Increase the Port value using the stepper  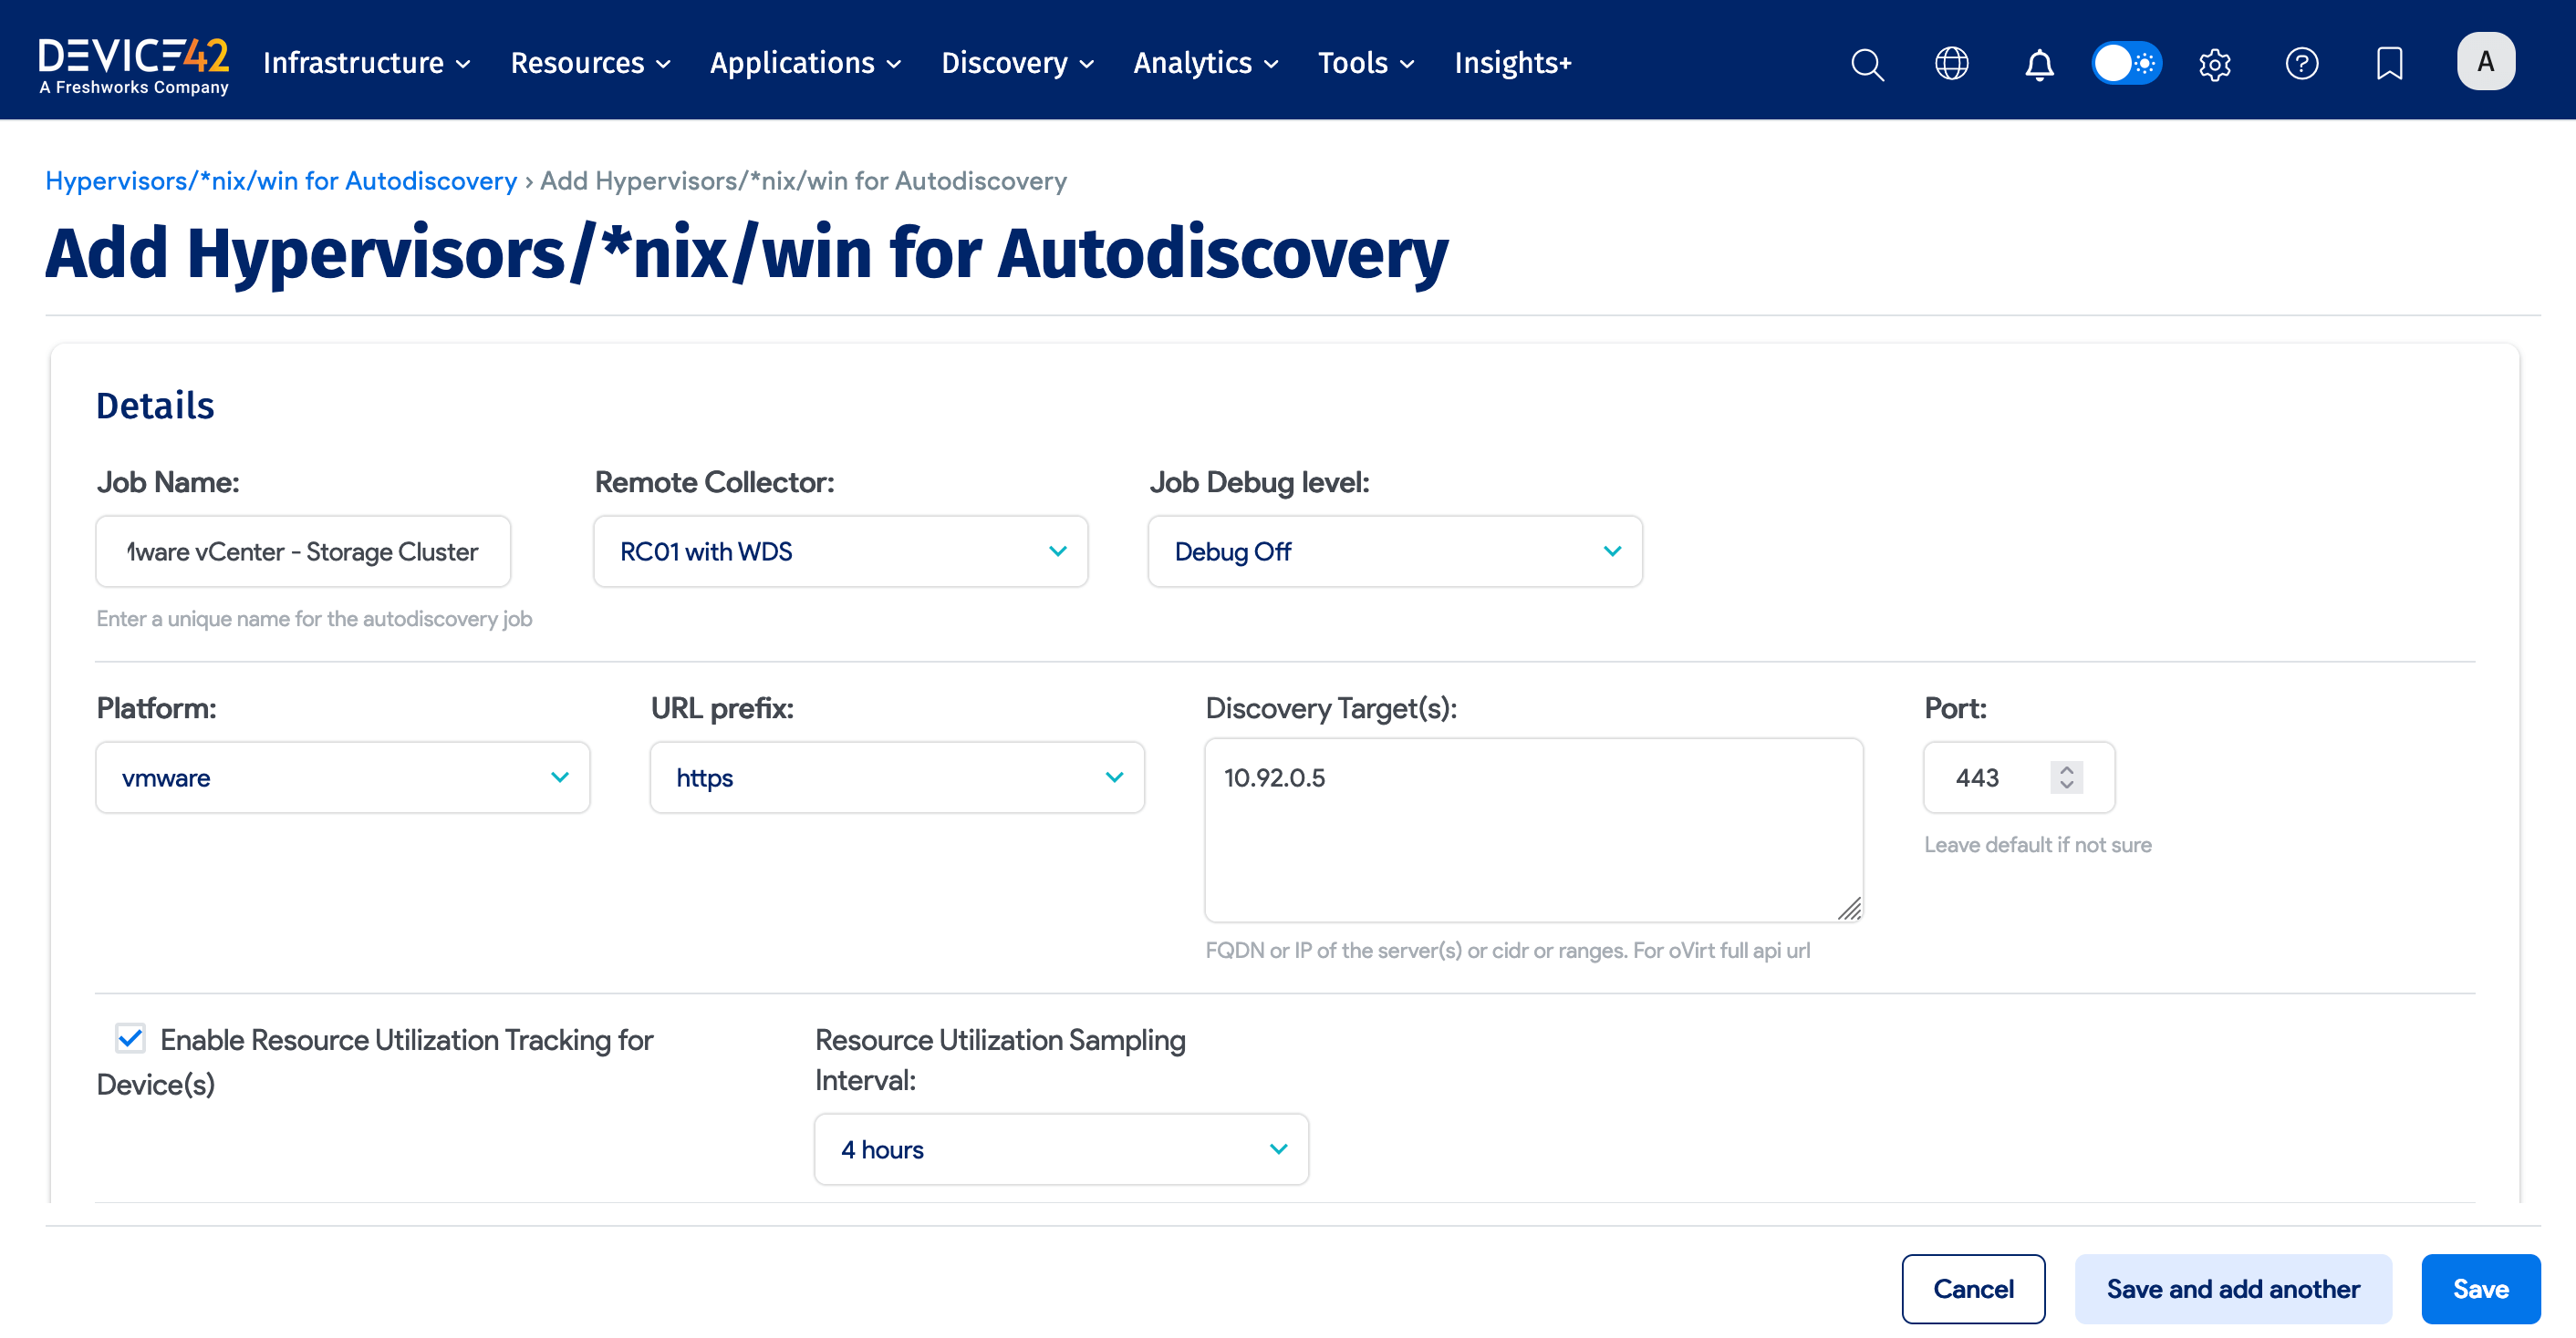click(x=2067, y=769)
